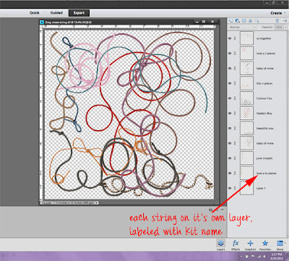Click the system tray volume icon

coord(264,256)
